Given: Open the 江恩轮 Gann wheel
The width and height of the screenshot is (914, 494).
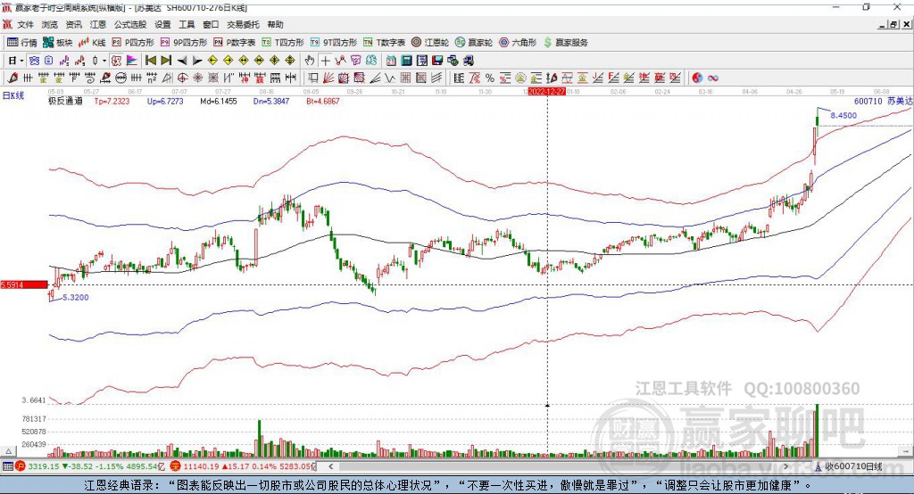Looking at the screenshot, I should pyautogui.click(x=430, y=43).
